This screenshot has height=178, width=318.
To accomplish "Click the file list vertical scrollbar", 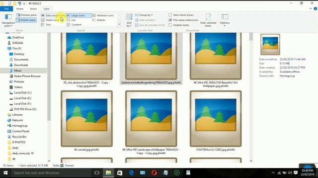I will (251, 37).
